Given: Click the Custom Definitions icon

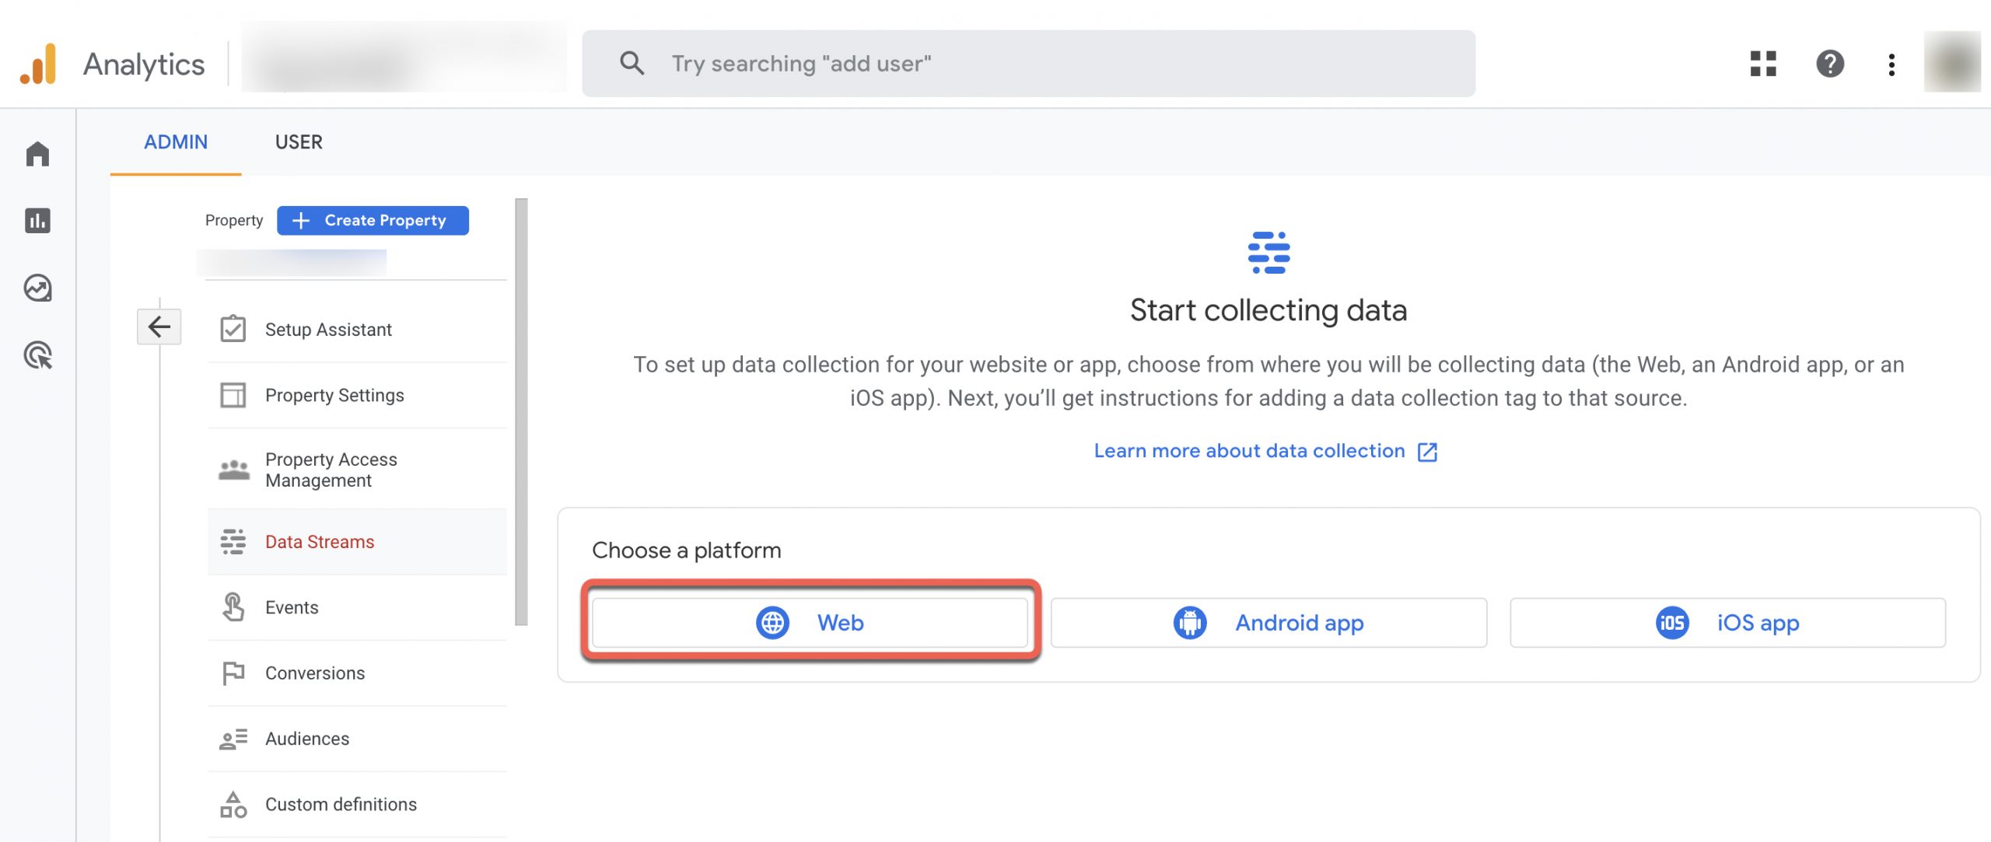Looking at the screenshot, I should (231, 802).
